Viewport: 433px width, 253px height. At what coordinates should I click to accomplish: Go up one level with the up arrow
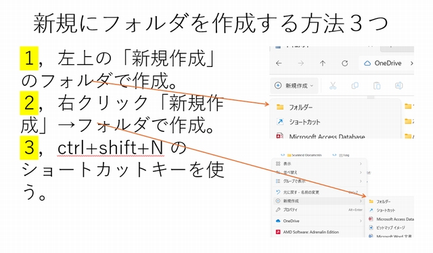click(x=323, y=64)
